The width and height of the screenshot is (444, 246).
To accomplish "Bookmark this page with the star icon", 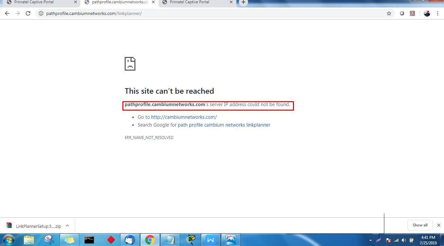I will click(389, 13).
